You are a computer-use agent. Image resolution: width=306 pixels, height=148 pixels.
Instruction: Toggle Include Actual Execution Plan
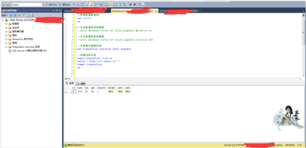tap(97, 5)
